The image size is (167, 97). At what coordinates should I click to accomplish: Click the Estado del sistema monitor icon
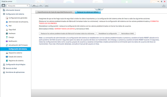(x=7, y=57)
